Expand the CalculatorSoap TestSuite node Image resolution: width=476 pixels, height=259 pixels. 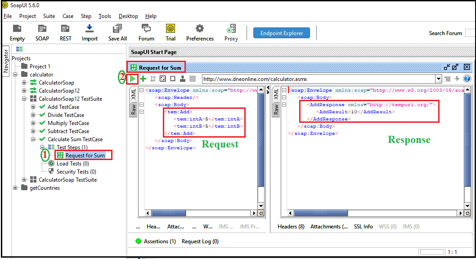24,179
